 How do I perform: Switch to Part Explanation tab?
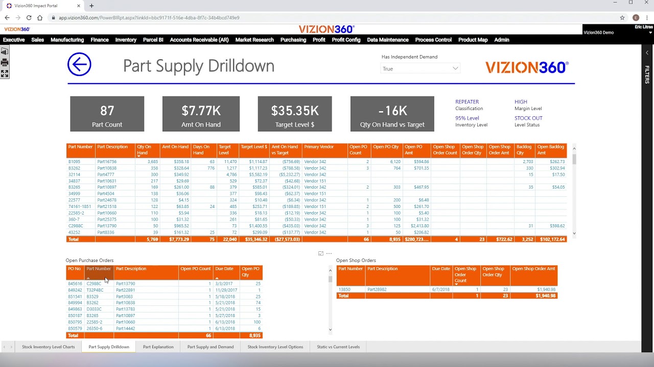(x=158, y=347)
